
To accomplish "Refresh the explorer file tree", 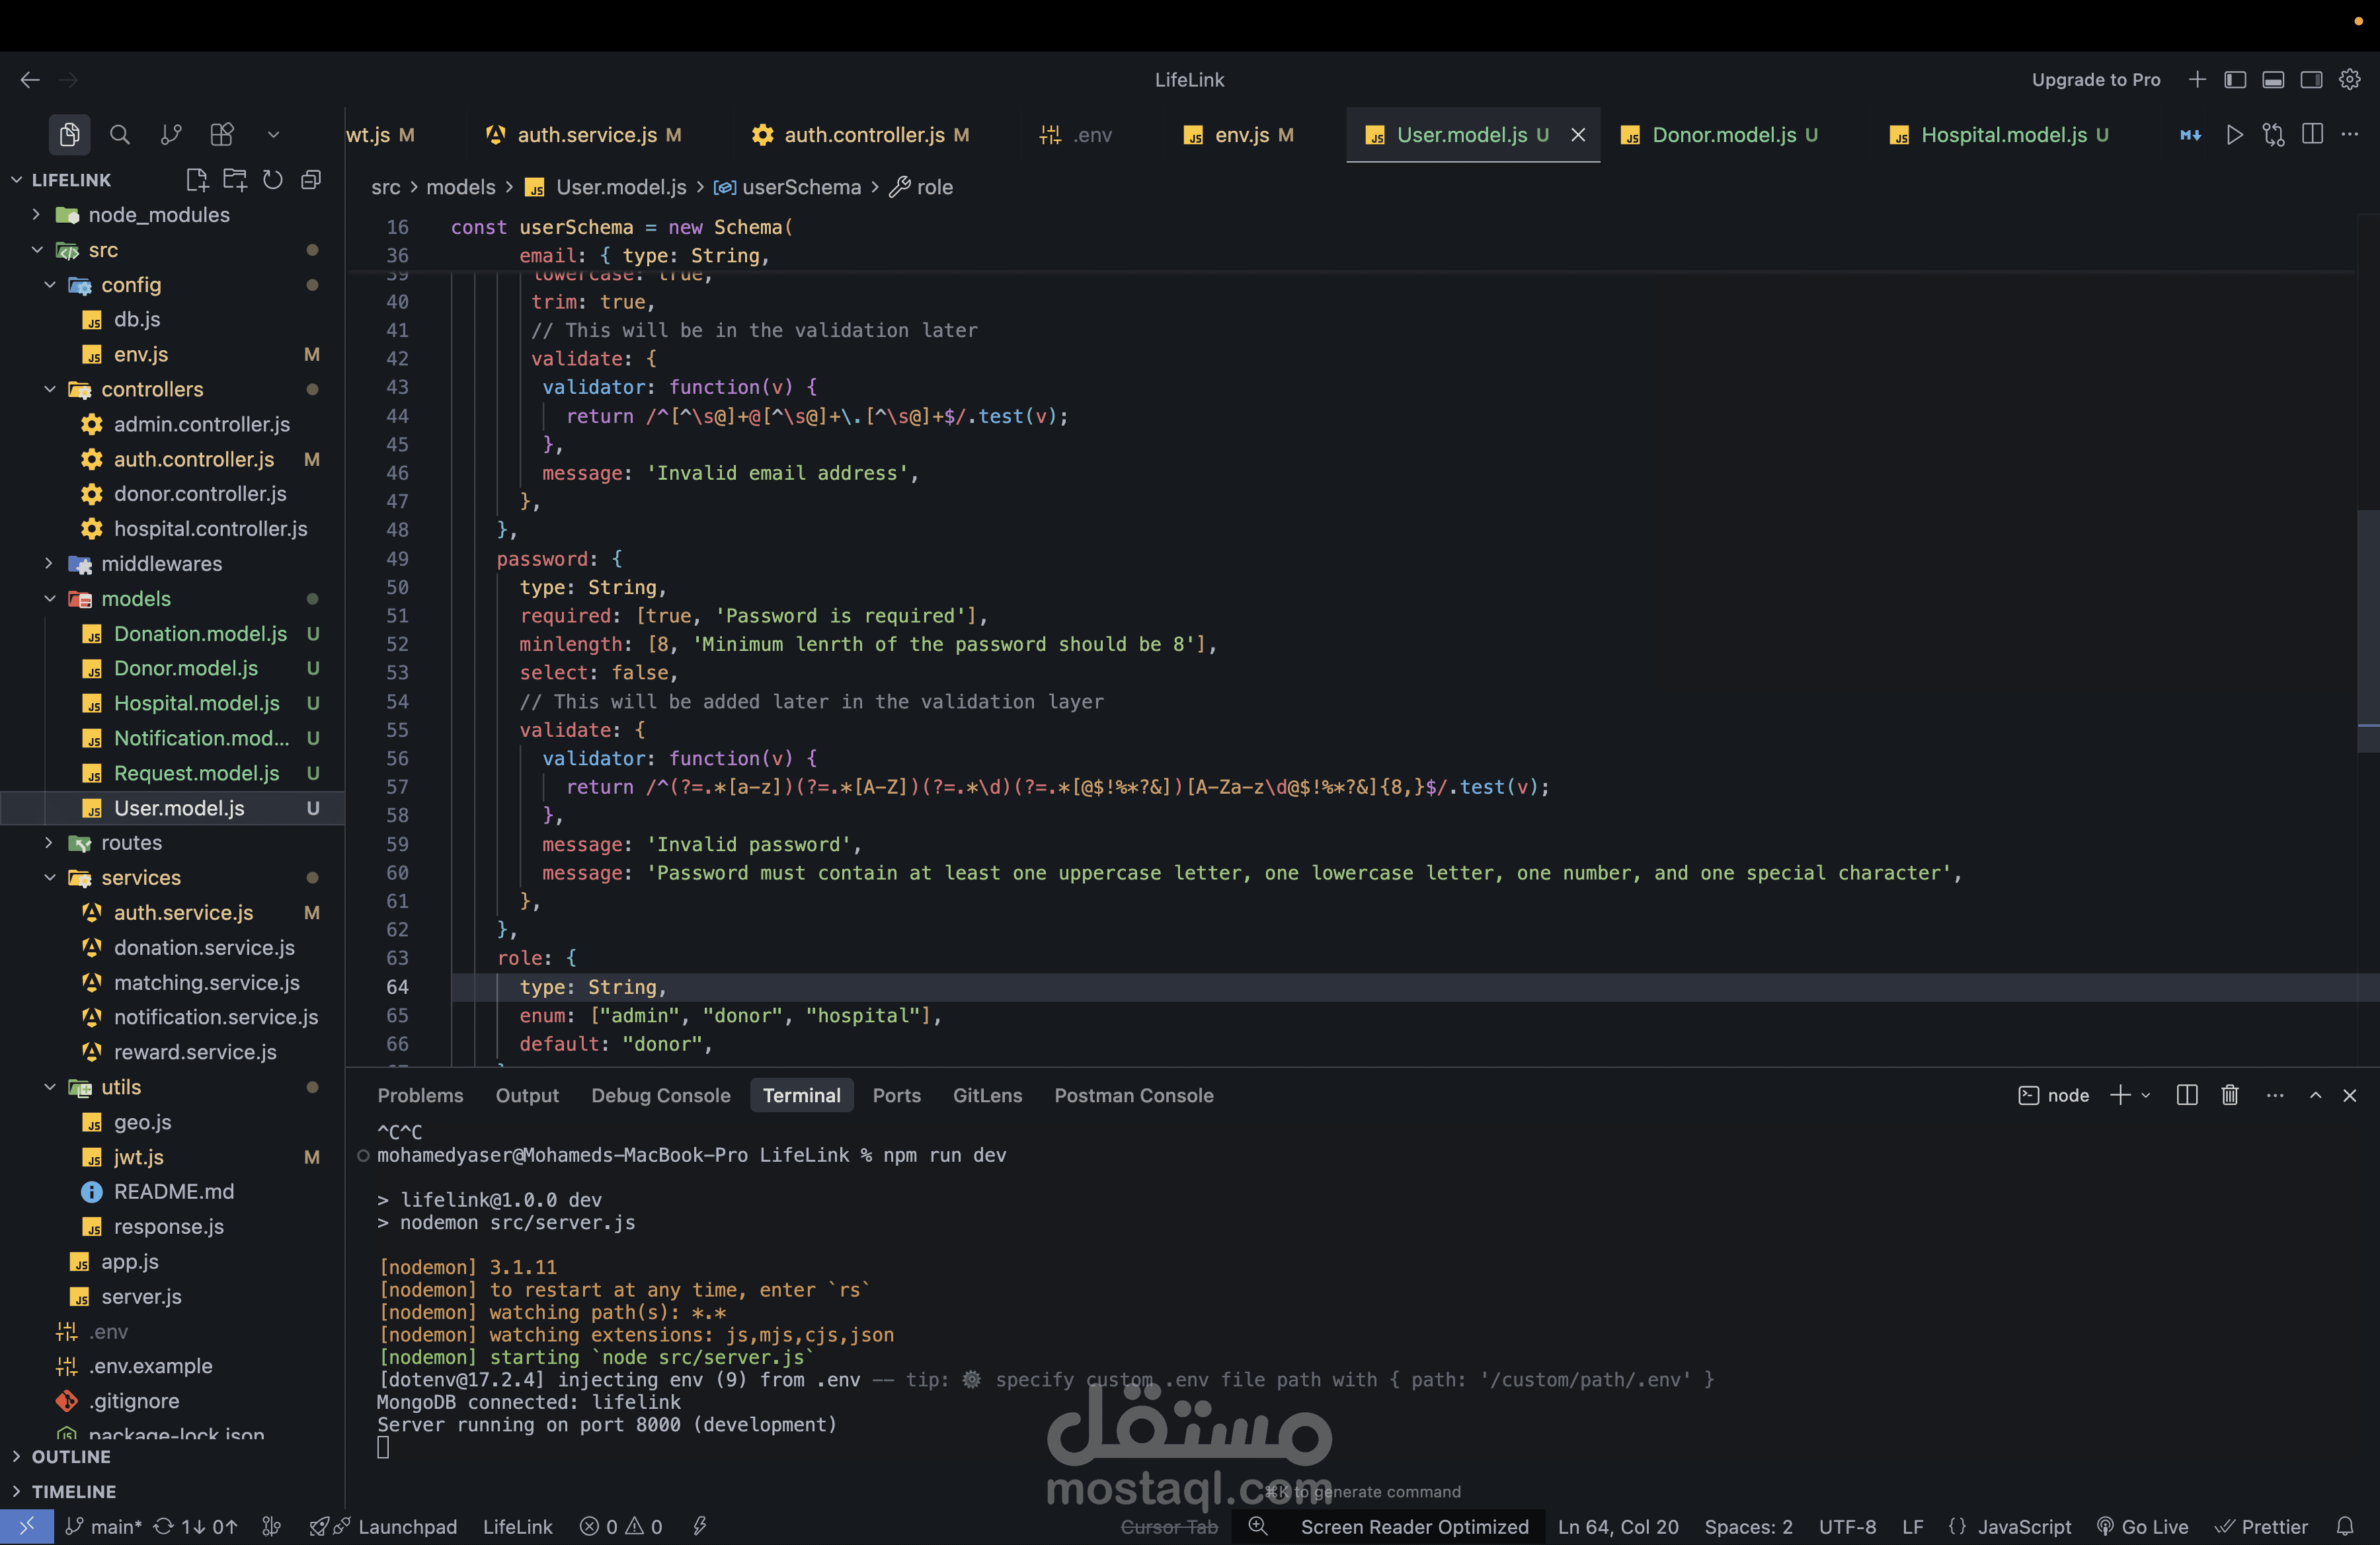I will click(273, 180).
